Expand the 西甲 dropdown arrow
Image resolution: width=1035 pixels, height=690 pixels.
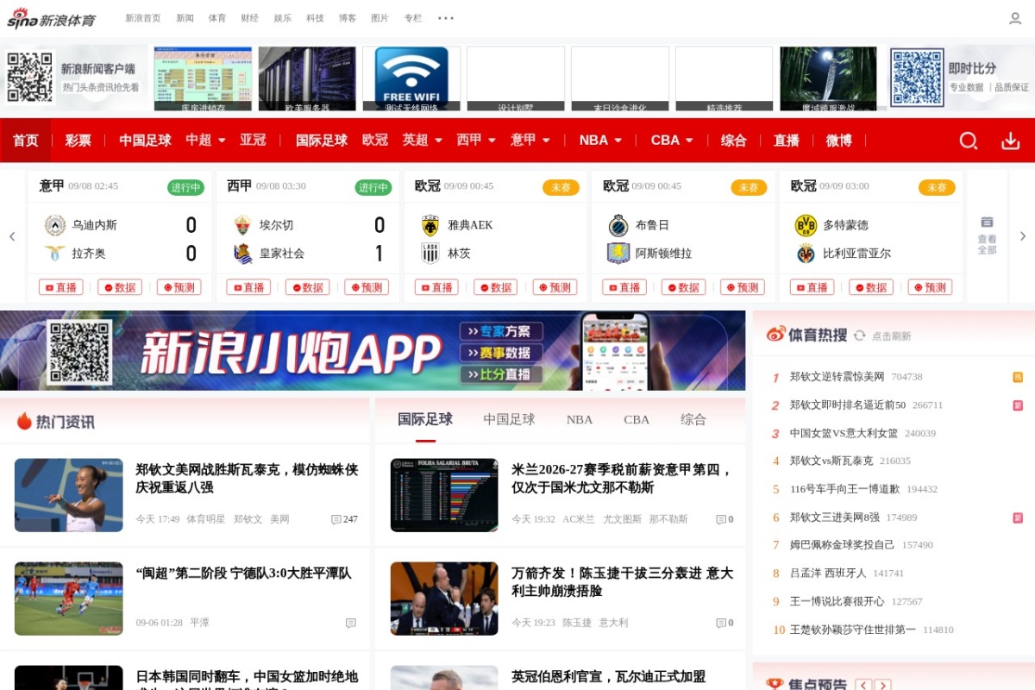click(x=492, y=140)
